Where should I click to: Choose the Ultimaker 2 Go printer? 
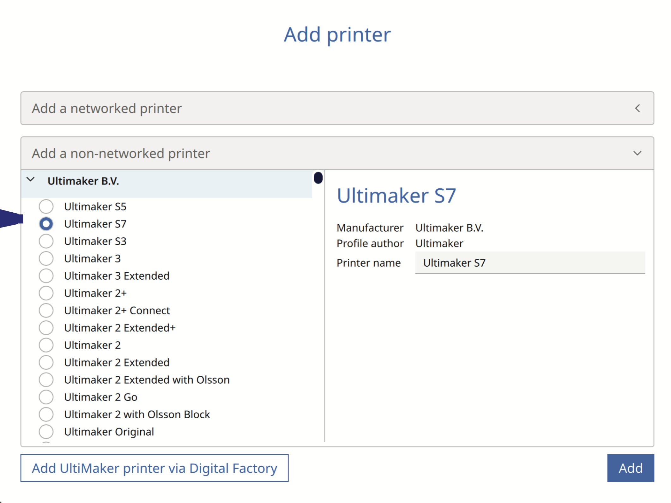pyautogui.click(x=46, y=397)
